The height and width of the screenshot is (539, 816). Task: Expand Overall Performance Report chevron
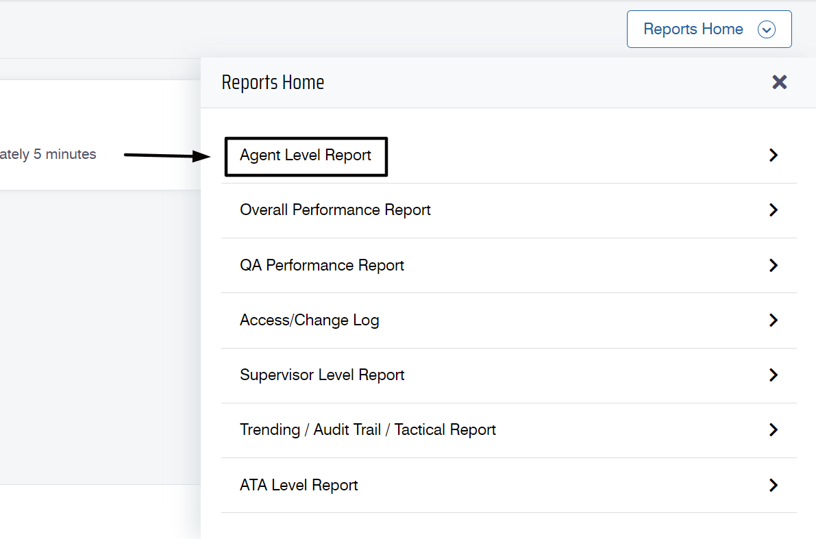pos(774,210)
